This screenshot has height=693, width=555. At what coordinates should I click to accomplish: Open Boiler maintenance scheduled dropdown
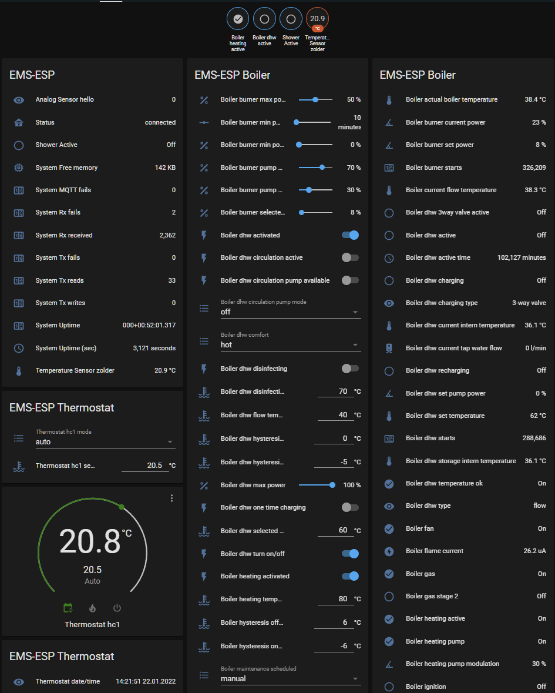290,679
